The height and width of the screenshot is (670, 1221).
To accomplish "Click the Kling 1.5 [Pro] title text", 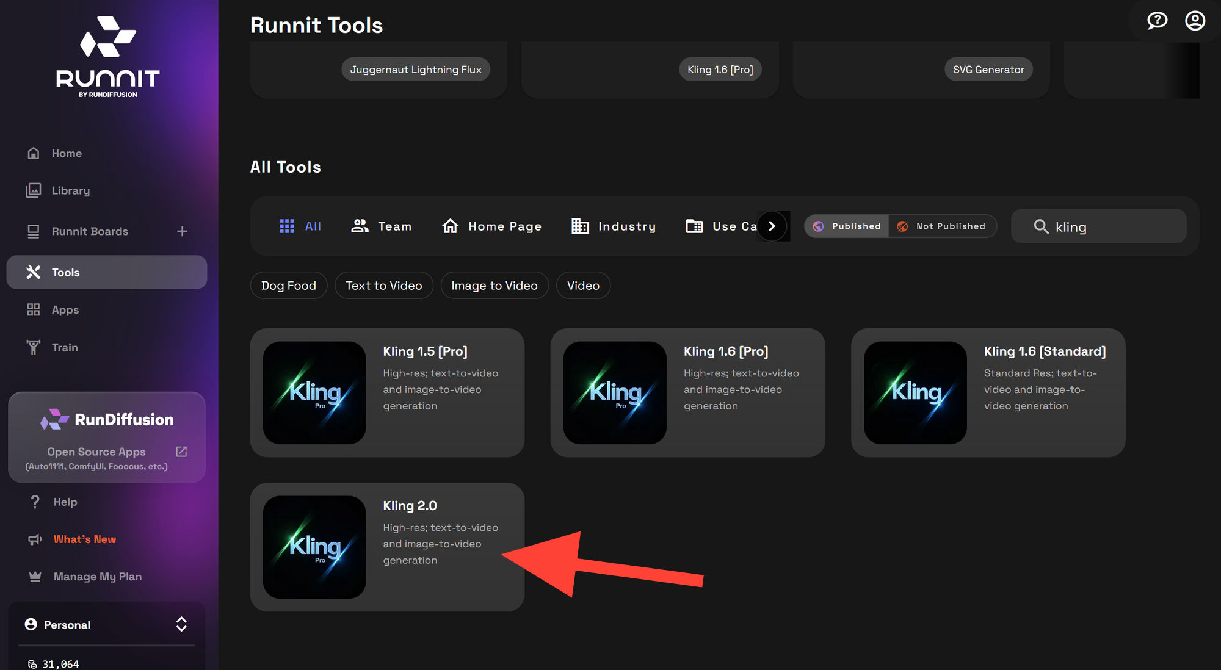I will pos(425,351).
